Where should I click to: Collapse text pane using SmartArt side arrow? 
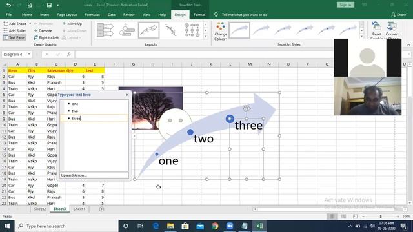pyautogui.click(x=134, y=136)
